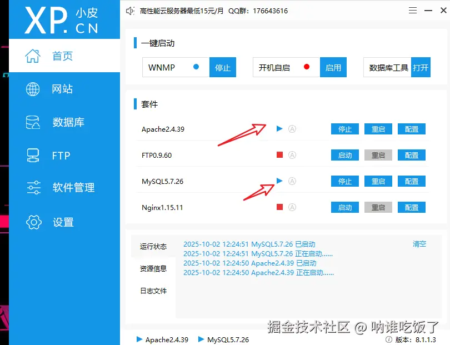Screen dimensions: 450x345
Task: Open the 设置 sidebar section
Action: click(64, 222)
